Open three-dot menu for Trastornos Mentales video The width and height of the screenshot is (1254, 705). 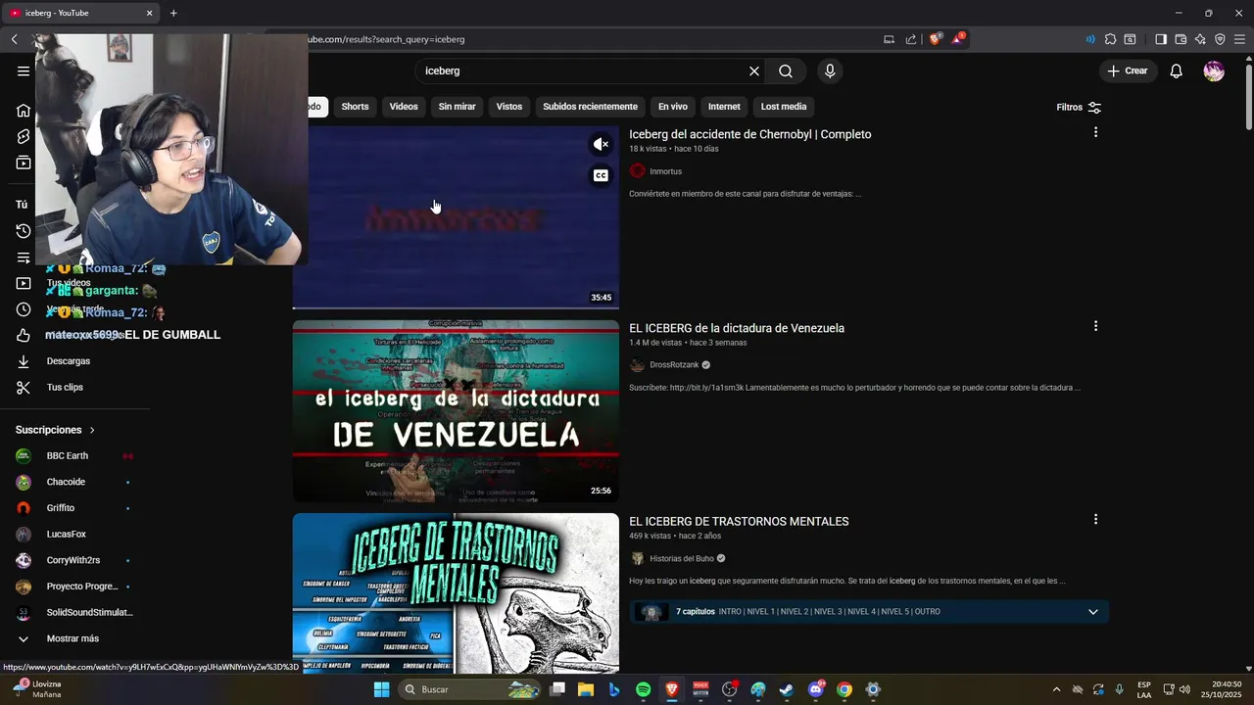1095,519
